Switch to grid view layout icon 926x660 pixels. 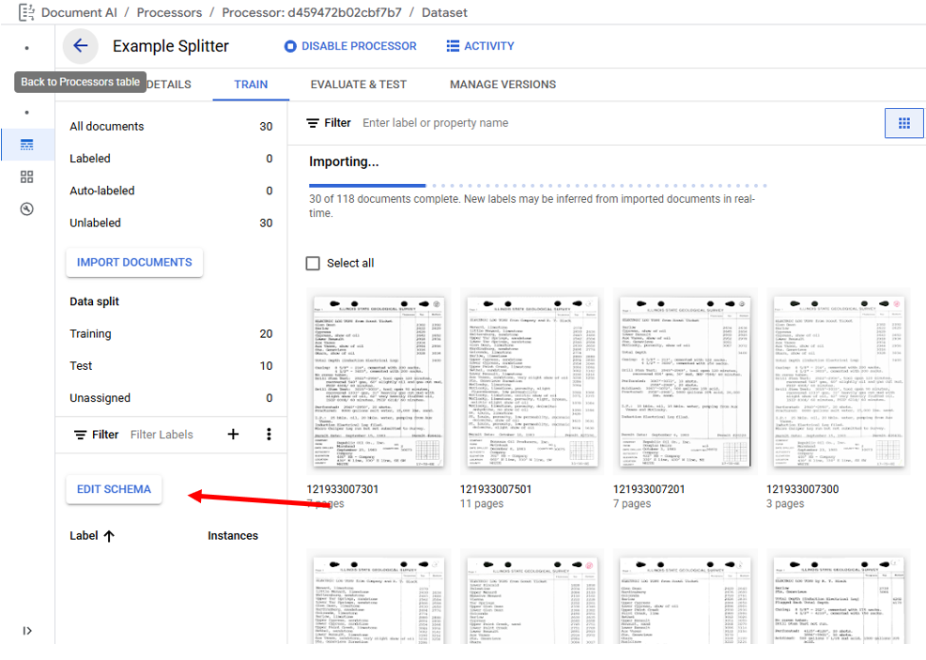[903, 123]
